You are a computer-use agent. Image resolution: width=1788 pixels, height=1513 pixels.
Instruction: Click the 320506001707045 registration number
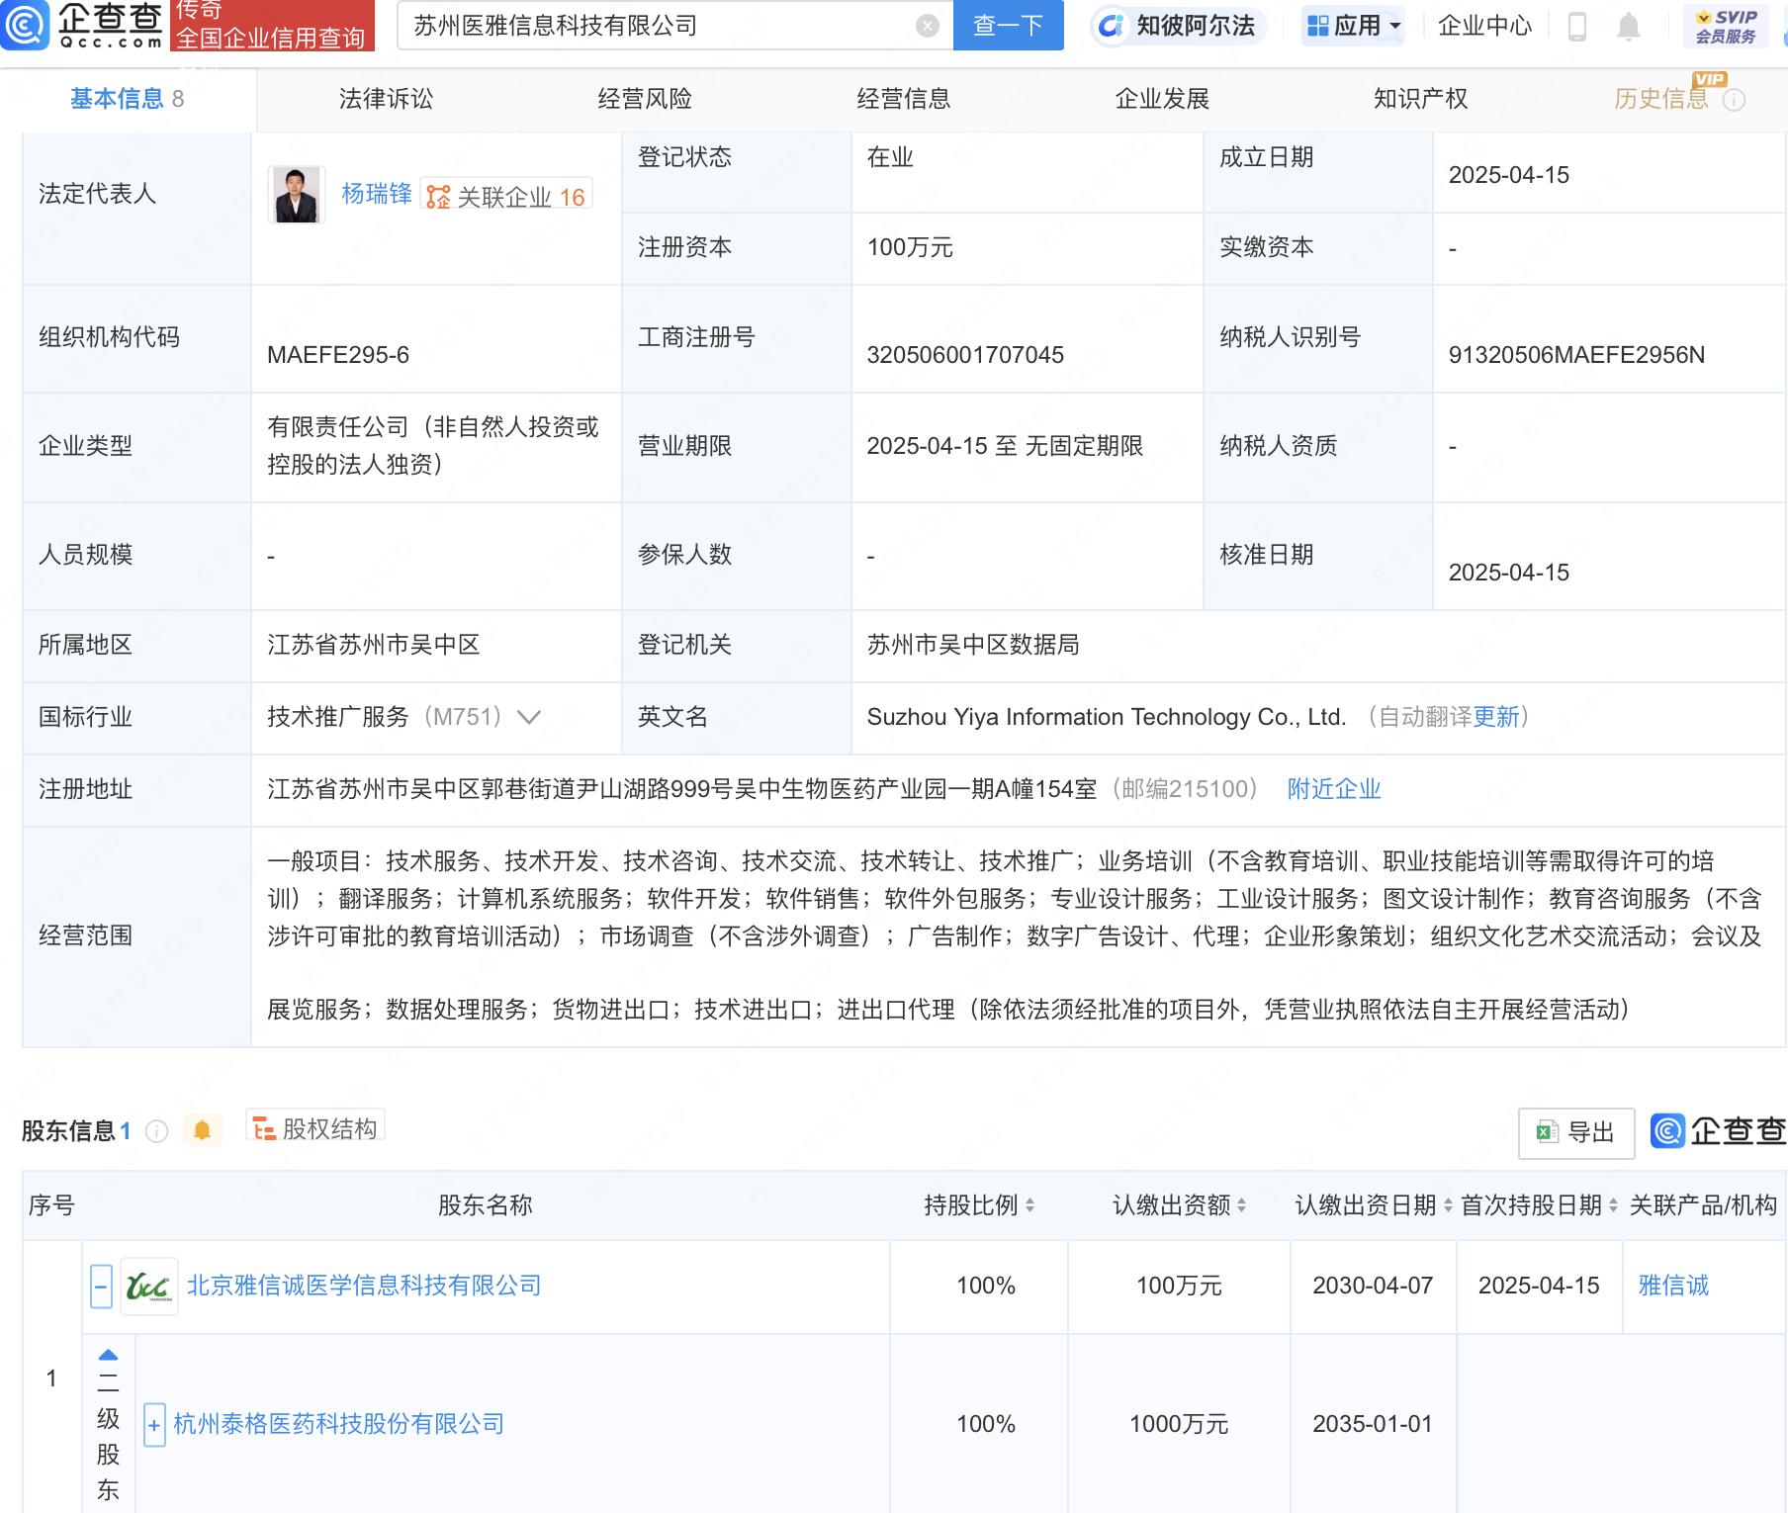click(965, 355)
